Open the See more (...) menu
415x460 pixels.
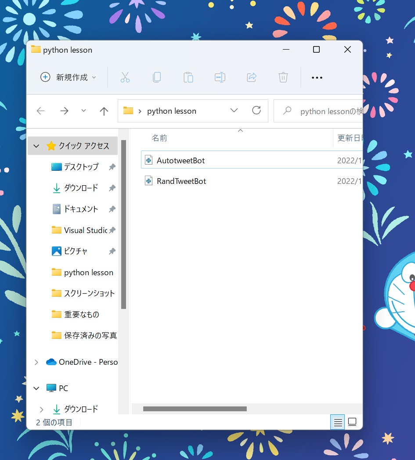pyautogui.click(x=317, y=77)
